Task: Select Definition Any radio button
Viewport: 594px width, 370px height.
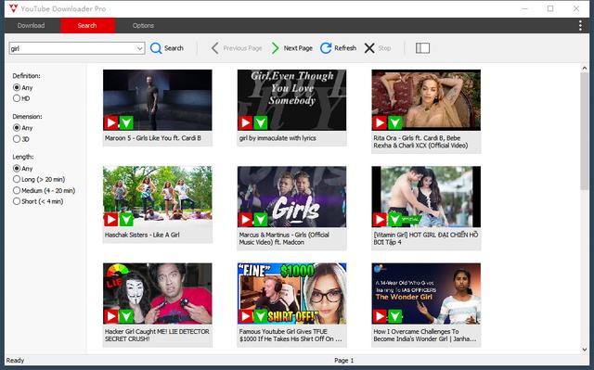Action: [17, 87]
